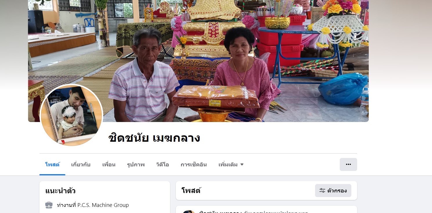Click the โพสต์ section heading in feed

(x=191, y=191)
